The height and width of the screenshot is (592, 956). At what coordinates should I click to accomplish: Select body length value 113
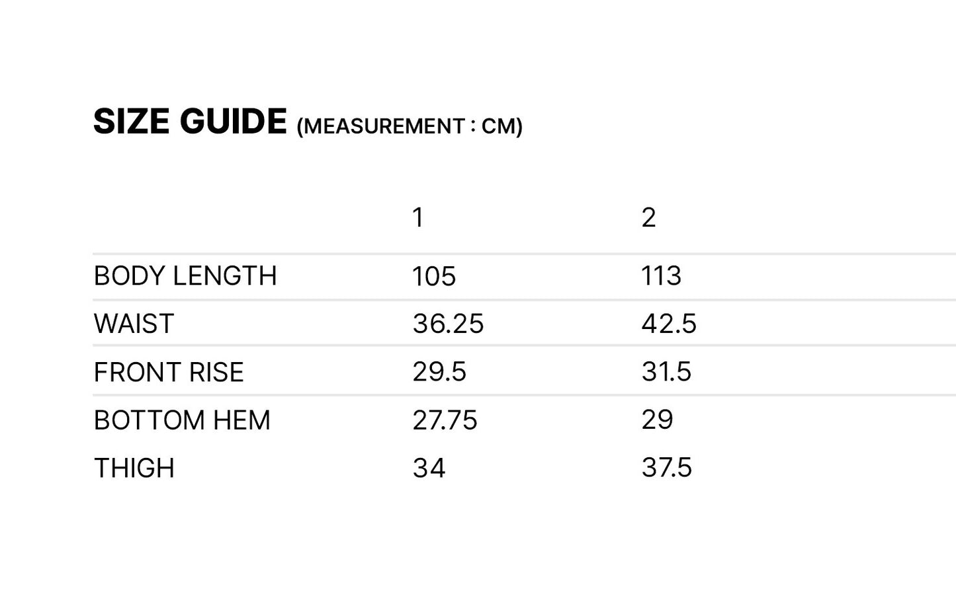click(661, 276)
